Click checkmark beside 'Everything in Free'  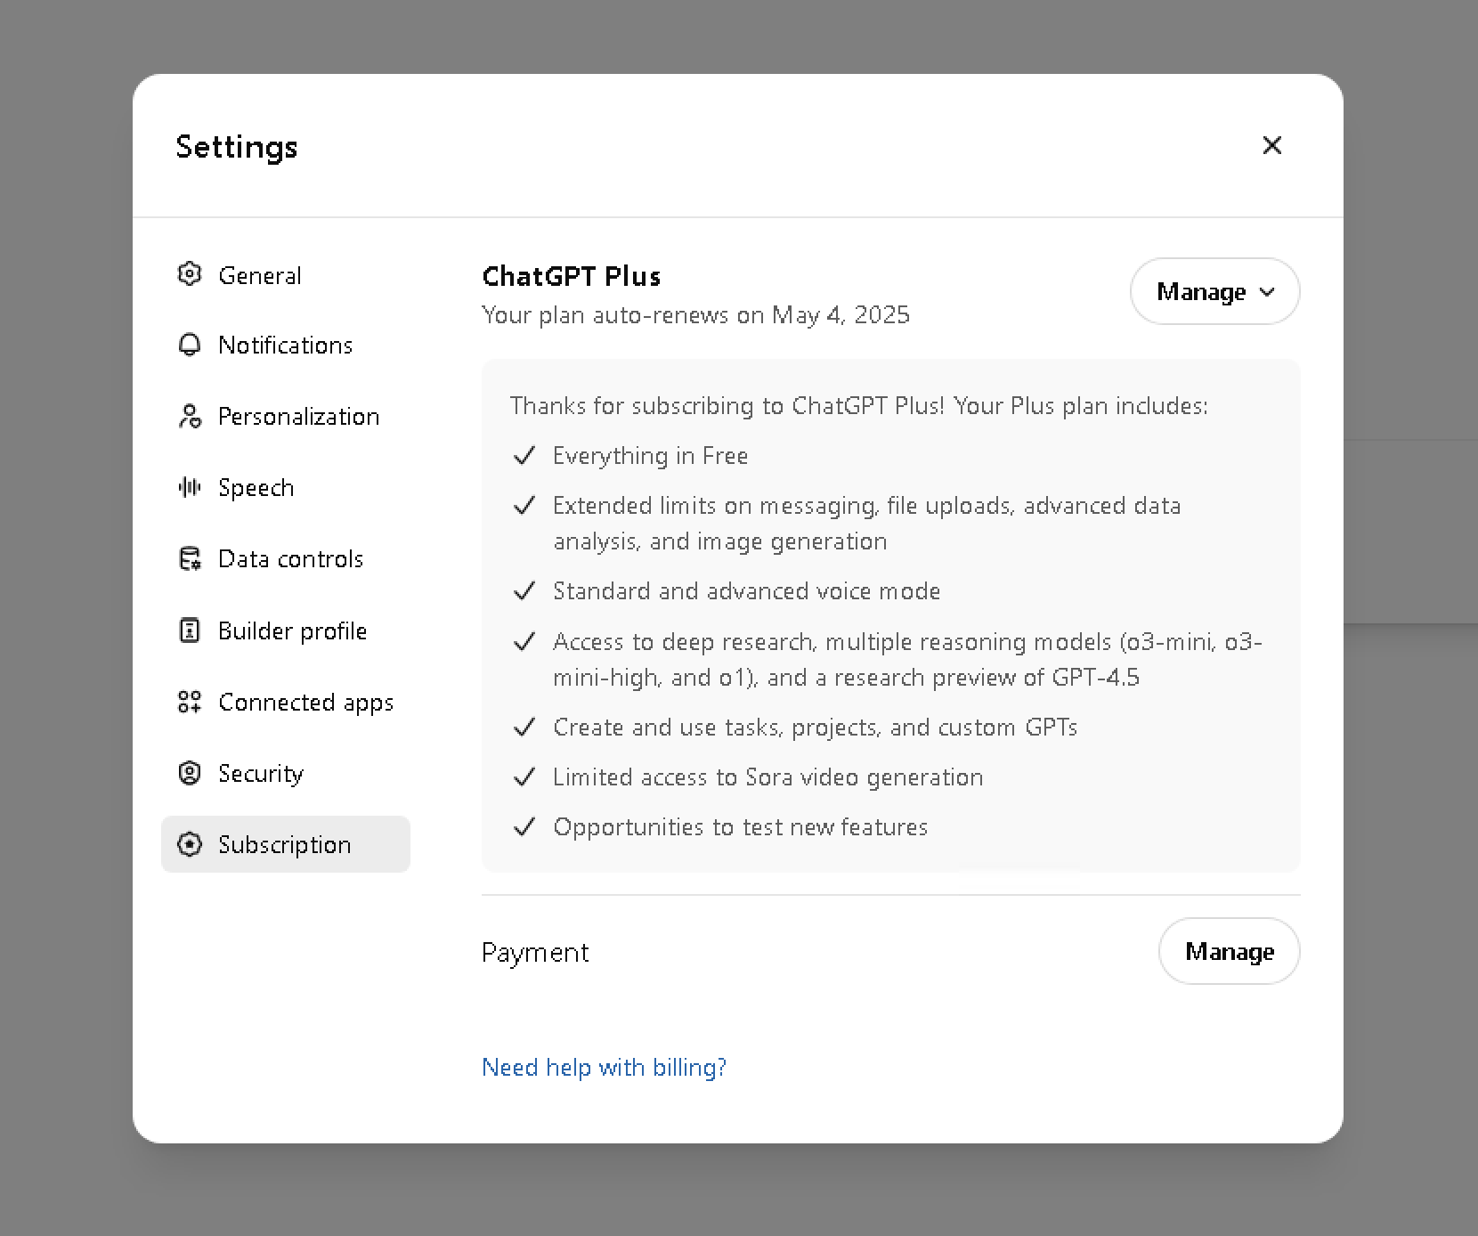[524, 456]
